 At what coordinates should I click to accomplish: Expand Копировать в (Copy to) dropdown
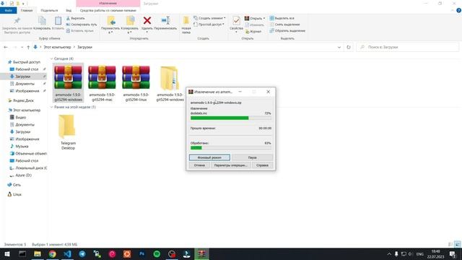point(130,32)
